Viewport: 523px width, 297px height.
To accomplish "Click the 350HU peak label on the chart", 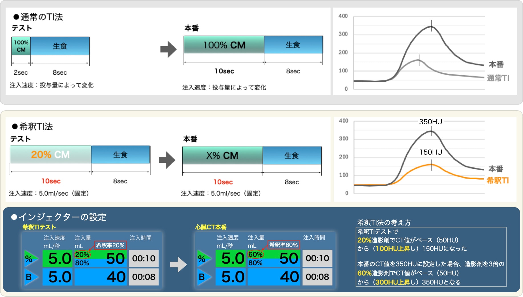I will 430,122.
